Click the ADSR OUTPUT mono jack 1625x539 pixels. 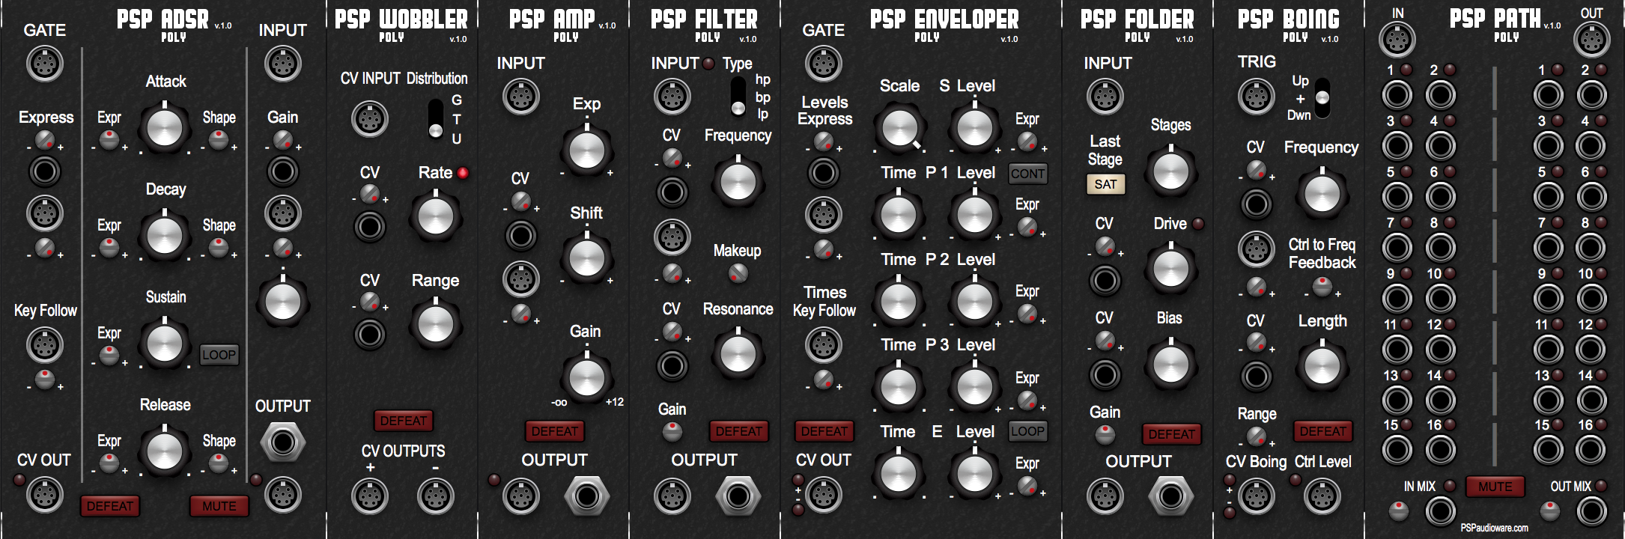tap(283, 442)
